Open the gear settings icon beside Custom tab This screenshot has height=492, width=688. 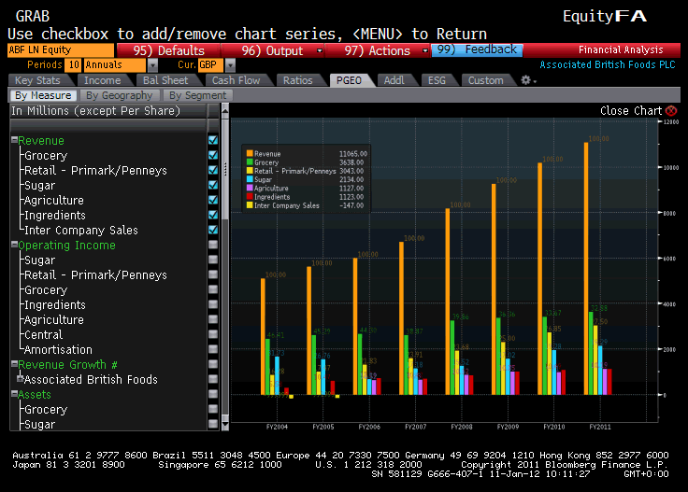[x=527, y=80]
